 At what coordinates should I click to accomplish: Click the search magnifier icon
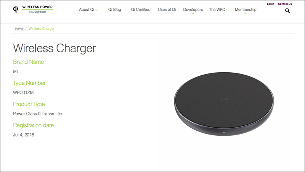pos(287,11)
